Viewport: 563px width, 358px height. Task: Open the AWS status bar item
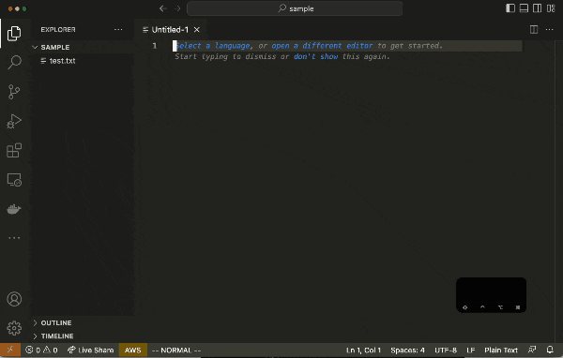click(x=133, y=350)
